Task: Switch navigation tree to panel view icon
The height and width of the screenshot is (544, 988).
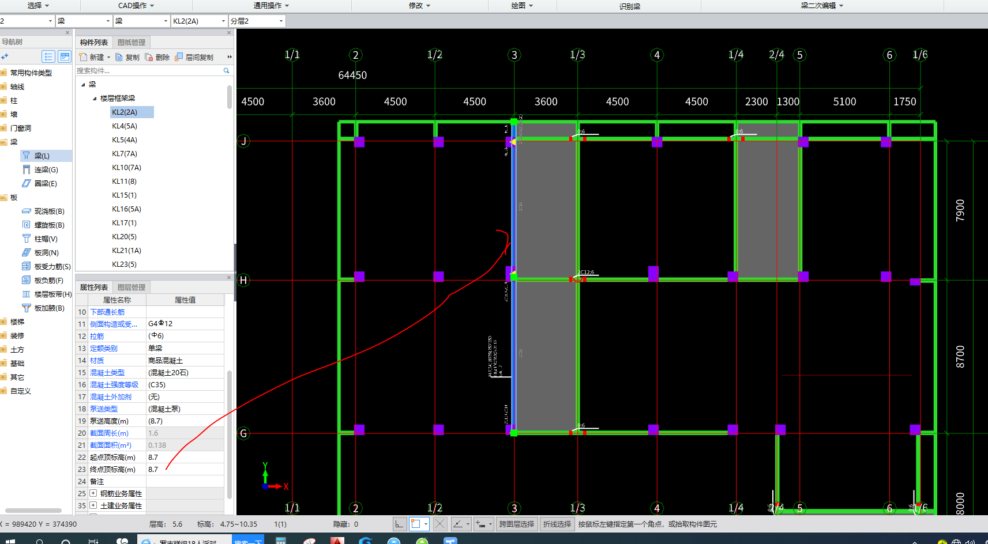Action: tap(65, 56)
